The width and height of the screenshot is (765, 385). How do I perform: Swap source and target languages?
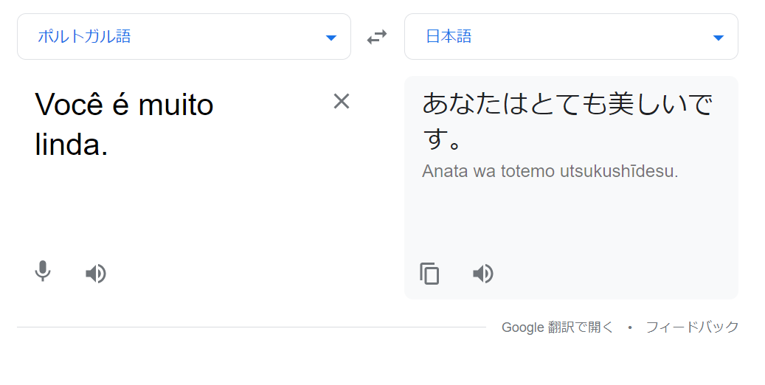[x=377, y=37]
